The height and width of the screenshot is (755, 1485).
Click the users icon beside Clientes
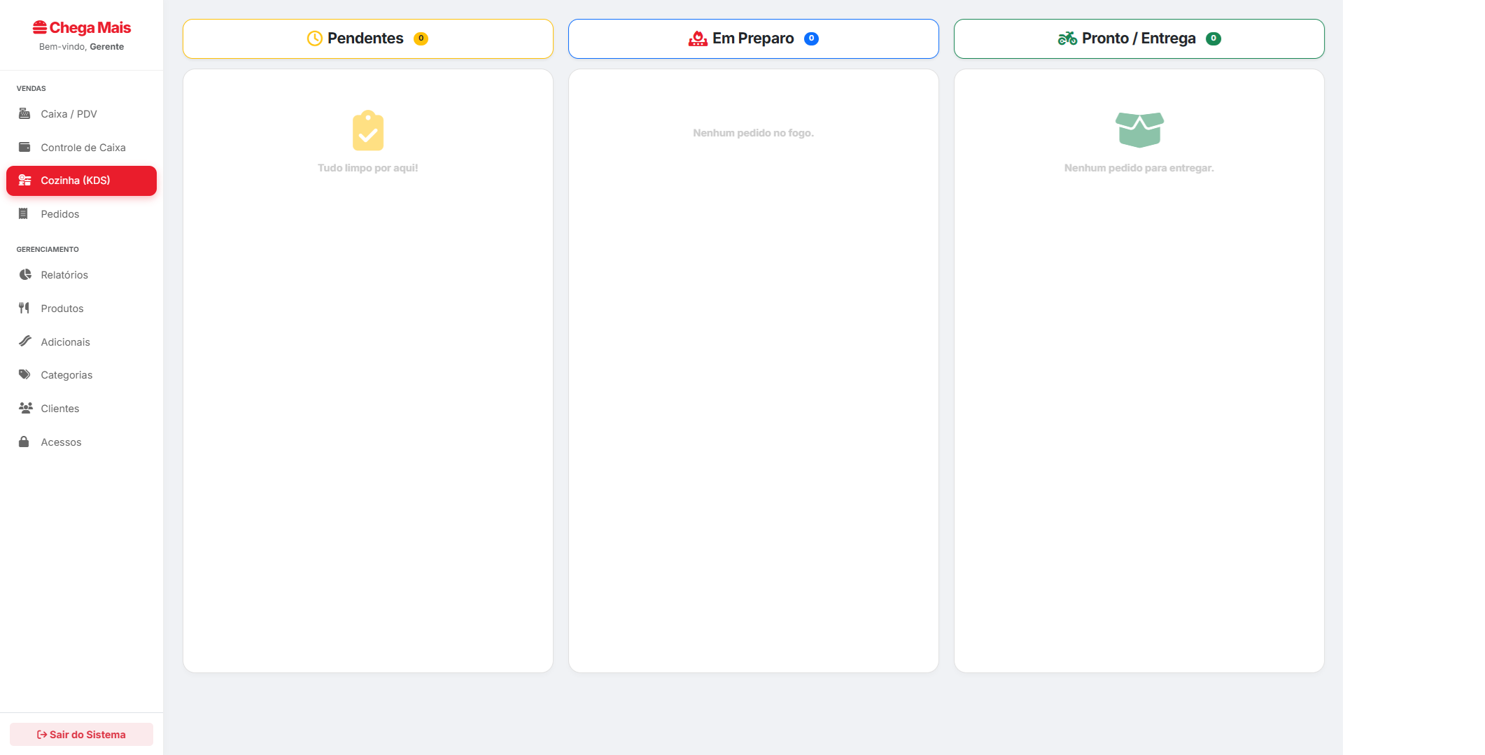pos(26,408)
